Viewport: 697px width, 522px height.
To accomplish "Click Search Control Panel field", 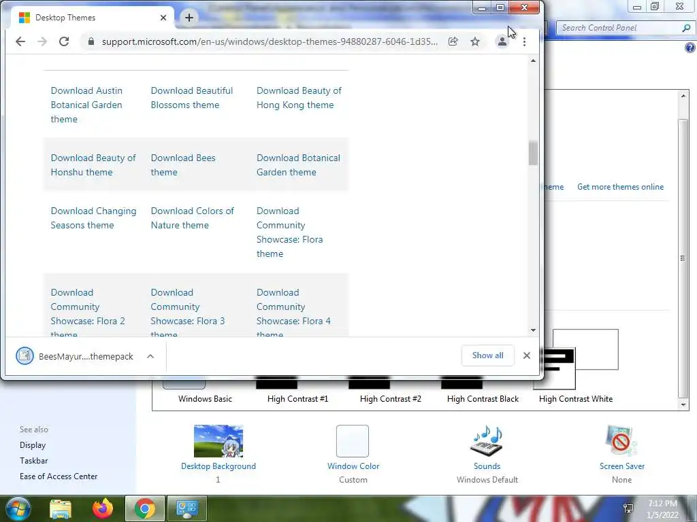I will (x=619, y=28).
